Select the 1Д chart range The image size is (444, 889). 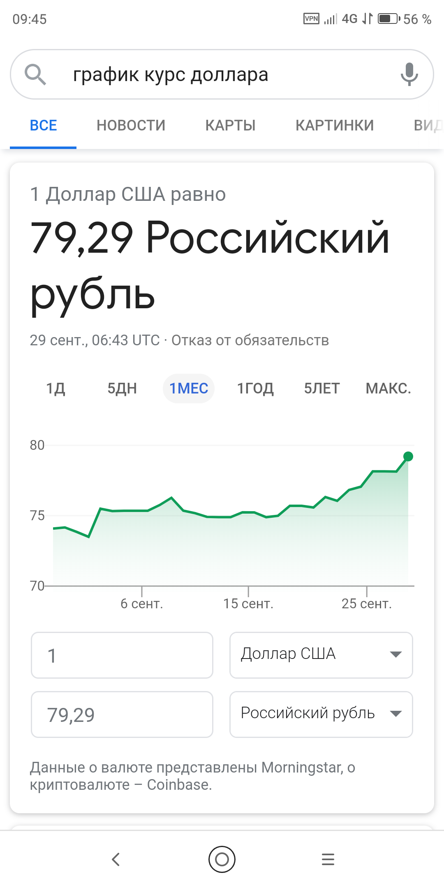[x=55, y=389]
